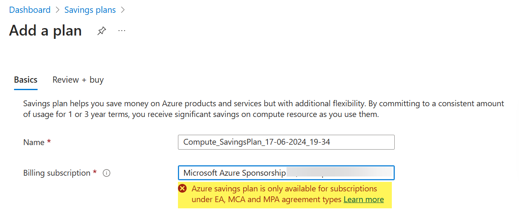This screenshot has height=217, width=519.
Task: Click the chevron after Savings plans breadcrumb
Action: pyautogui.click(x=123, y=10)
